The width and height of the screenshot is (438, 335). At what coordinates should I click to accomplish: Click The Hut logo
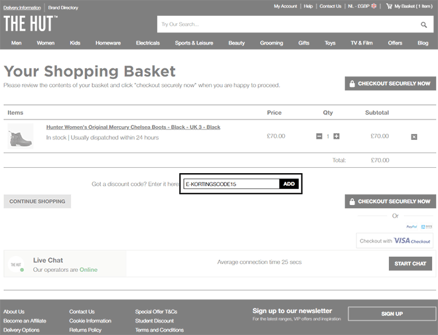tap(31, 23)
